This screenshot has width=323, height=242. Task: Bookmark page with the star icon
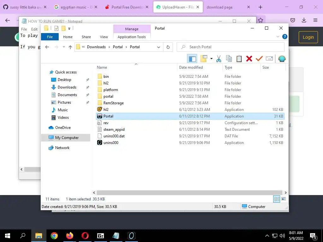coord(261,20)
